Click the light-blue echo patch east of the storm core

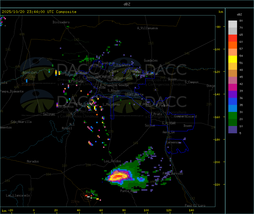[141, 179]
